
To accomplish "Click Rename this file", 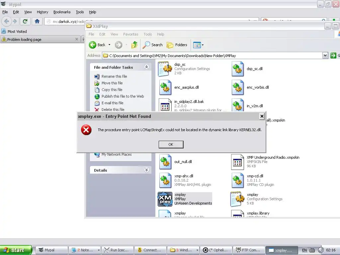I will [114, 76].
